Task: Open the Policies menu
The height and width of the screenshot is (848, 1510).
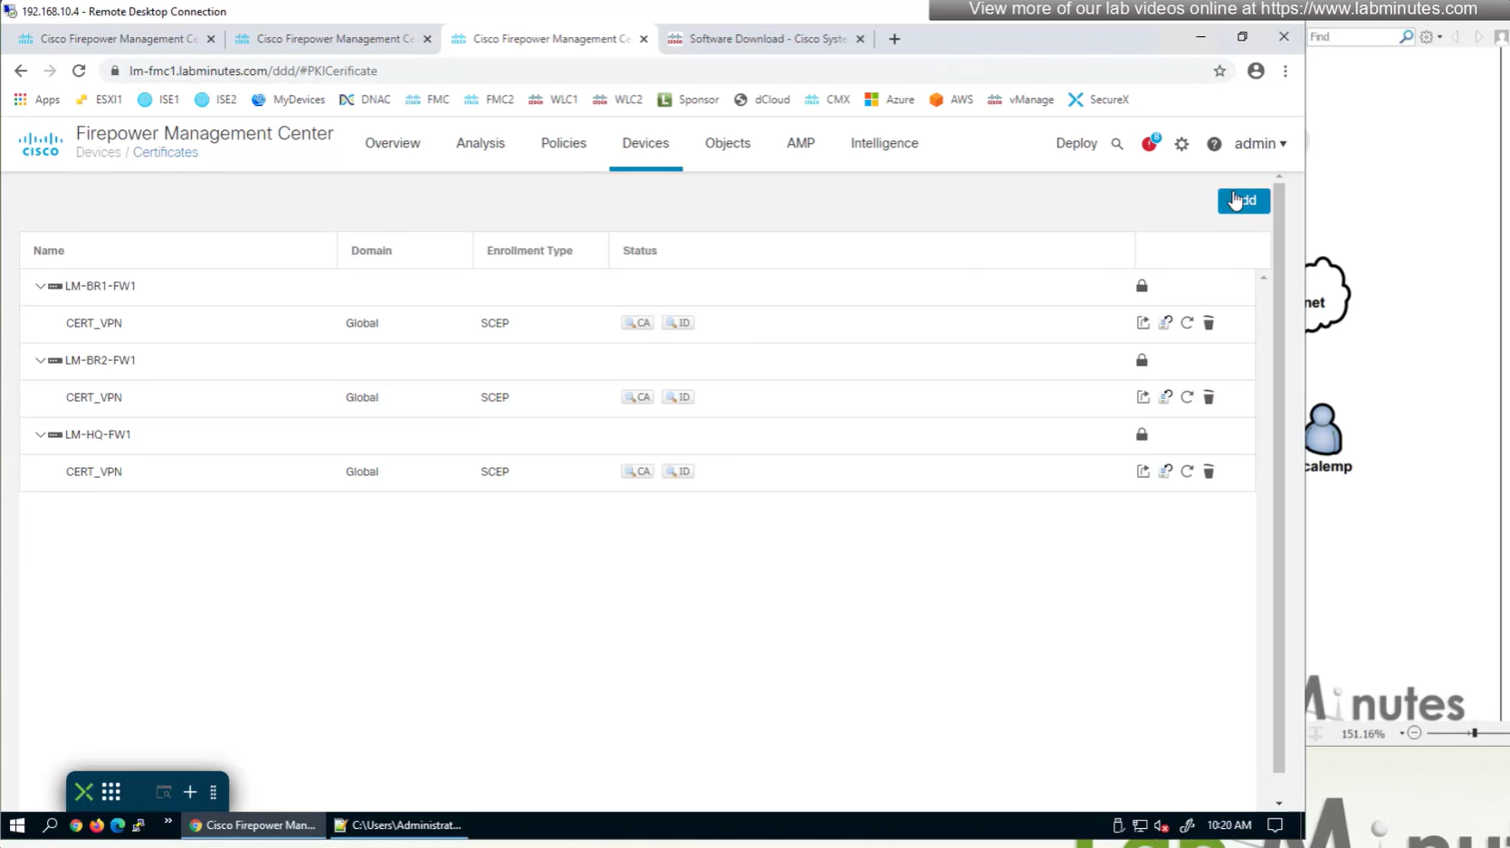Action: tap(563, 143)
